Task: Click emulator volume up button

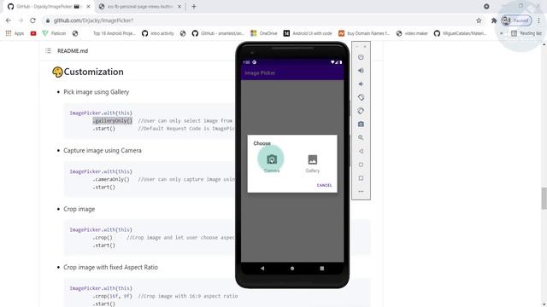Action: click(361, 71)
